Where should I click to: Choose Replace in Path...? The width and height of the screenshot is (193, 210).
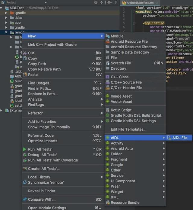click(63, 94)
